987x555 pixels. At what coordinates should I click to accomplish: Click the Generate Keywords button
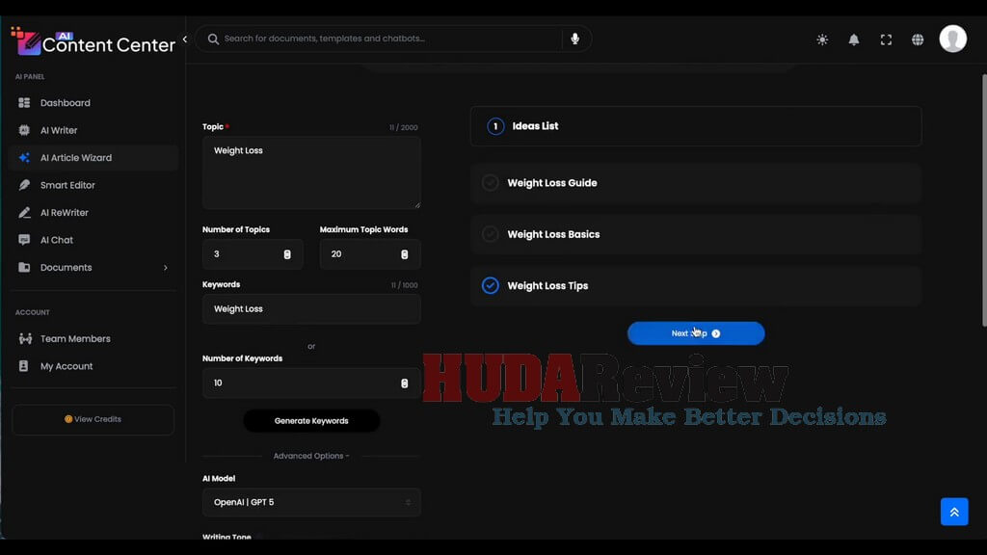coord(311,421)
